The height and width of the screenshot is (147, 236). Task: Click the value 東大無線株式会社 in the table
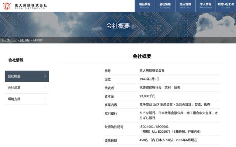pos(152,71)
